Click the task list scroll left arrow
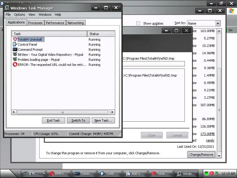The width and height of the screenshot is (237, 178). 14,112
